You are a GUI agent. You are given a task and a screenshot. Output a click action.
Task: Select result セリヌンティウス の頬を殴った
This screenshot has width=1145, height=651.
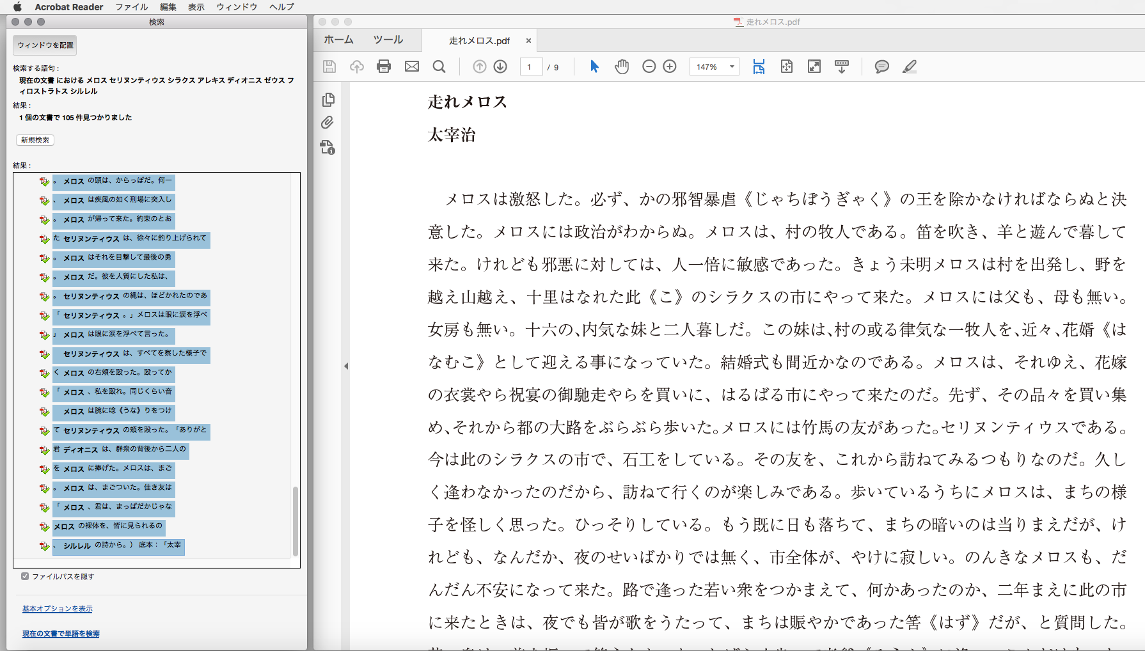(131, 431)
